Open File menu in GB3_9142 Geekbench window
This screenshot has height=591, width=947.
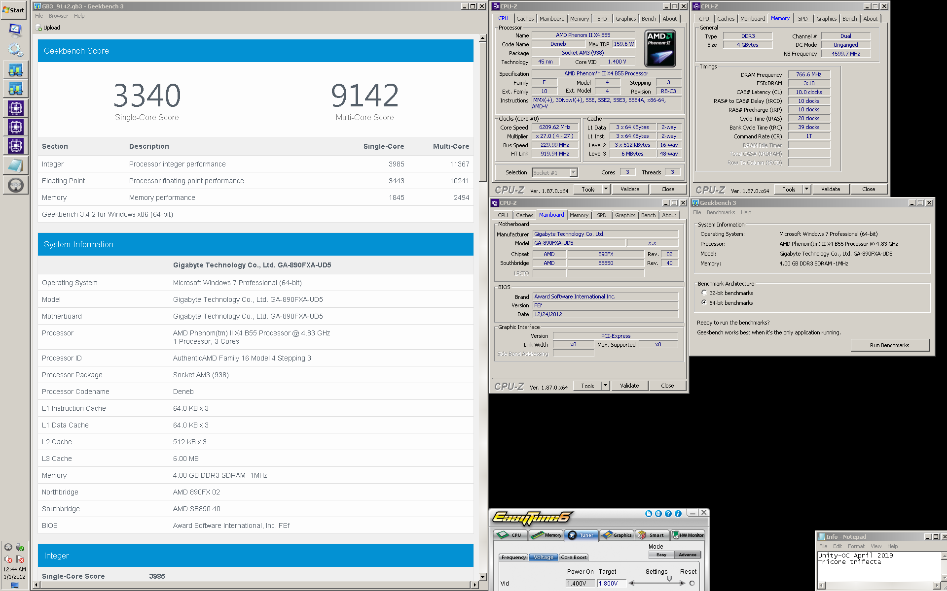click(x=39, y=16)
